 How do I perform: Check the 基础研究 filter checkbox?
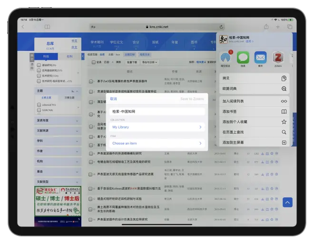[39, 65]
